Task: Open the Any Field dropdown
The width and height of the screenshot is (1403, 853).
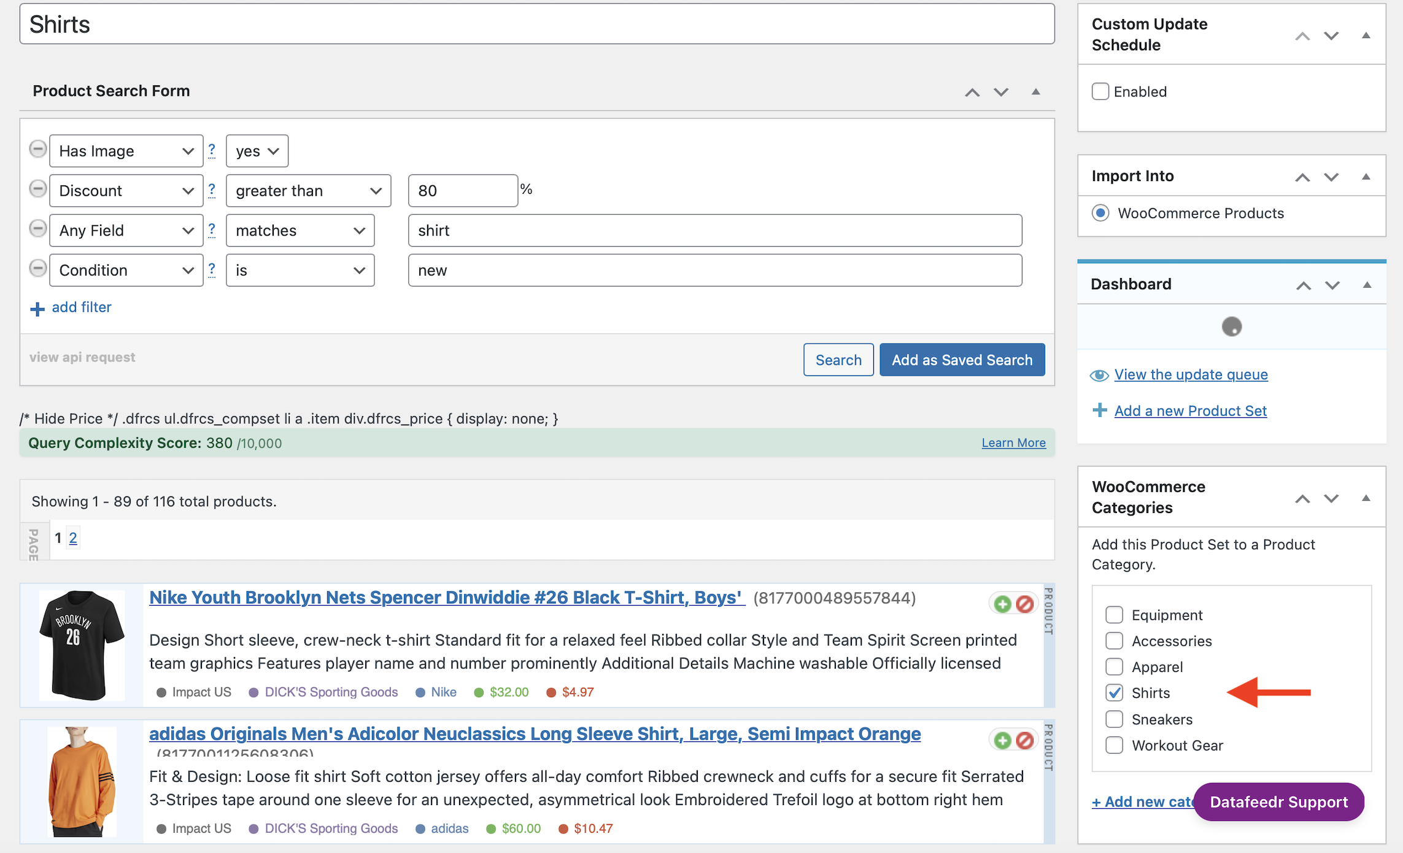Action: tap(126, 231)
